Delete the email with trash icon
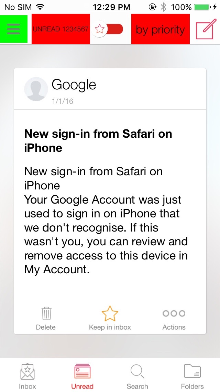This screenshot has width=220, height=392. point(46,314)
